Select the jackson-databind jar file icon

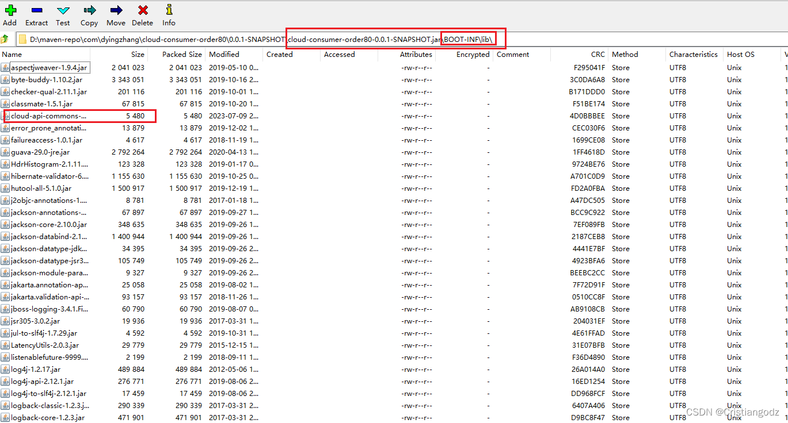point(5,237)
